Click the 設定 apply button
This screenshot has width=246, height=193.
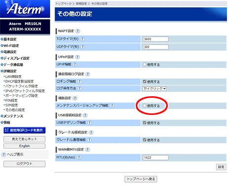(x=221, y=167)
